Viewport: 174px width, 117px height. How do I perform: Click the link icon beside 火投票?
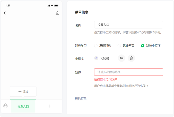(x=96, y=58)
